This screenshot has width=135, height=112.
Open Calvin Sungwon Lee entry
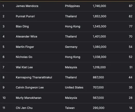click(30, 87)
